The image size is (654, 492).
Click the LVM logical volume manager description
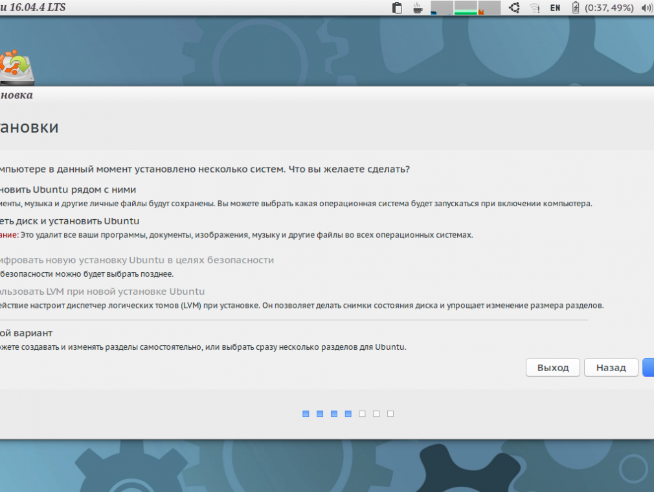(x=302, y=305)
